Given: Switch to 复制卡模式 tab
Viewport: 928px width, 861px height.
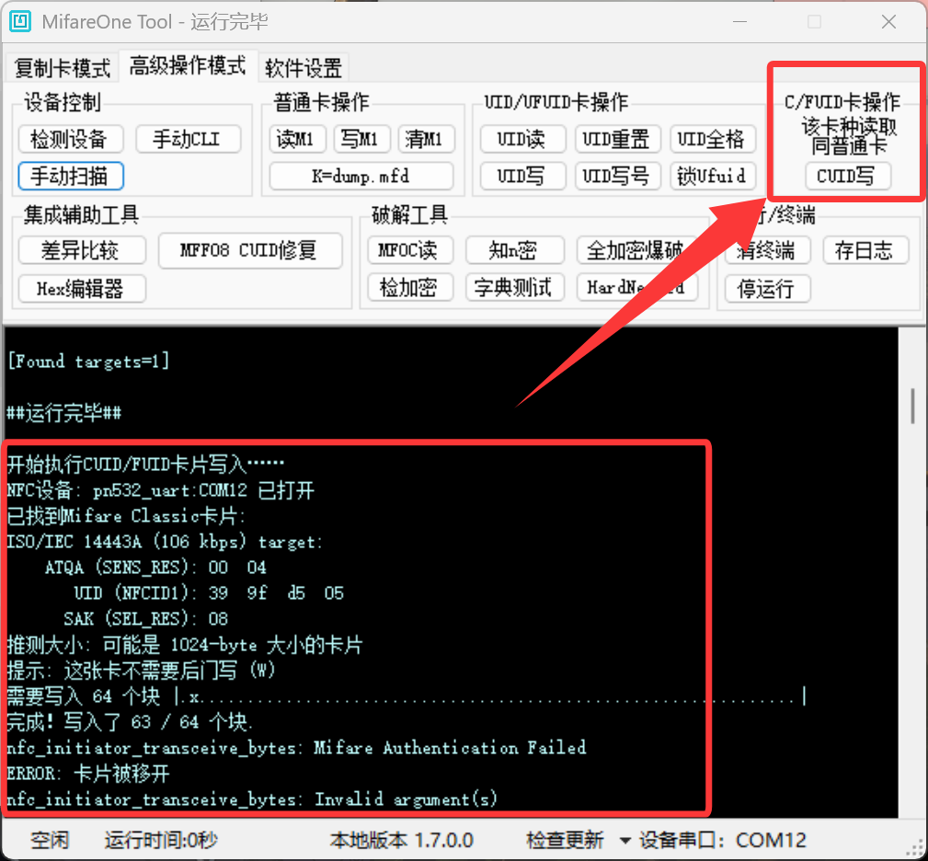Looking at the screenshot, I should point(63,67).
